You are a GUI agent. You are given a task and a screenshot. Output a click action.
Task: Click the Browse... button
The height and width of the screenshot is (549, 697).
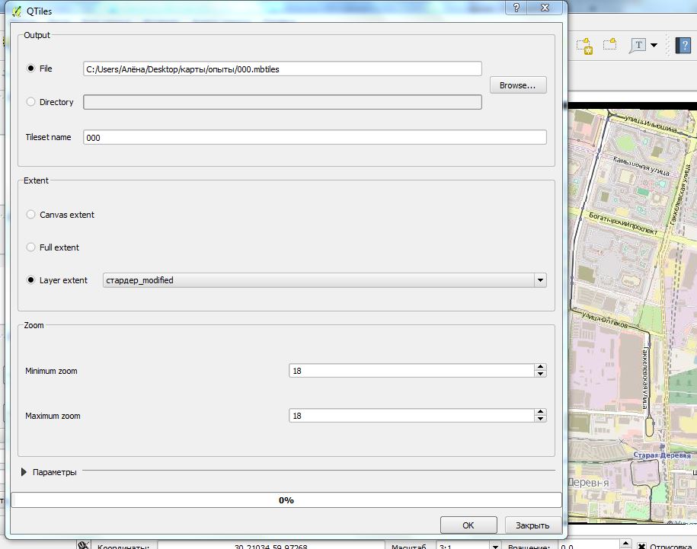518,85
